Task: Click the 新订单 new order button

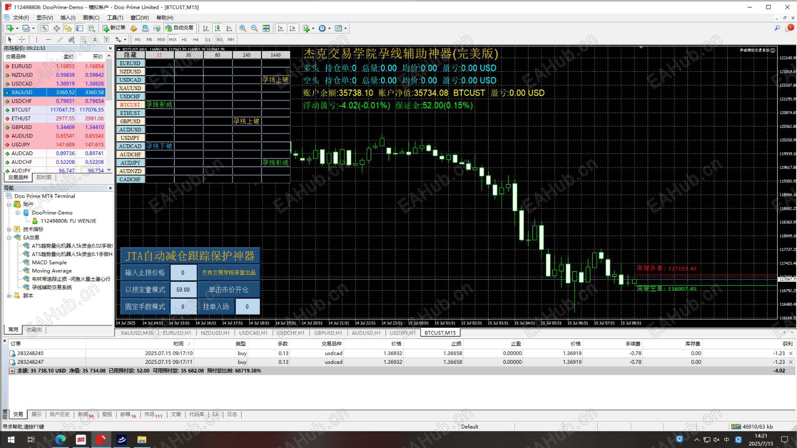Action: click(114, 28)
